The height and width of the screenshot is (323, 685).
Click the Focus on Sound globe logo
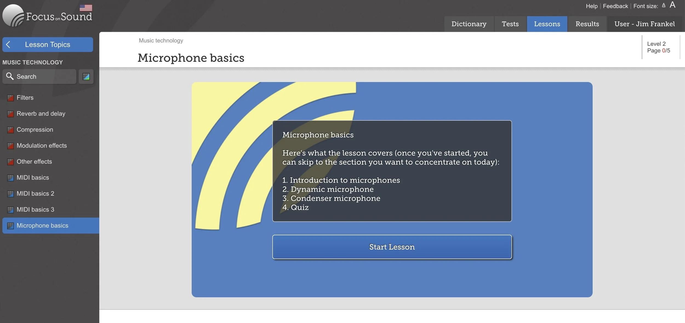pos(13,16)
